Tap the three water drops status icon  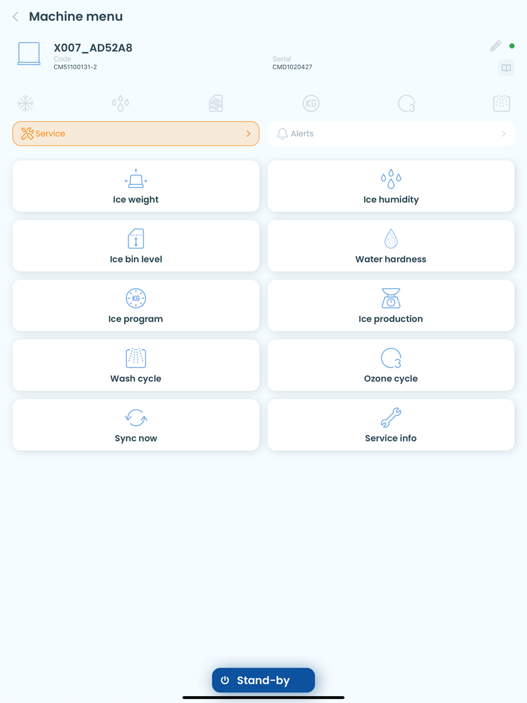[121, 103]
